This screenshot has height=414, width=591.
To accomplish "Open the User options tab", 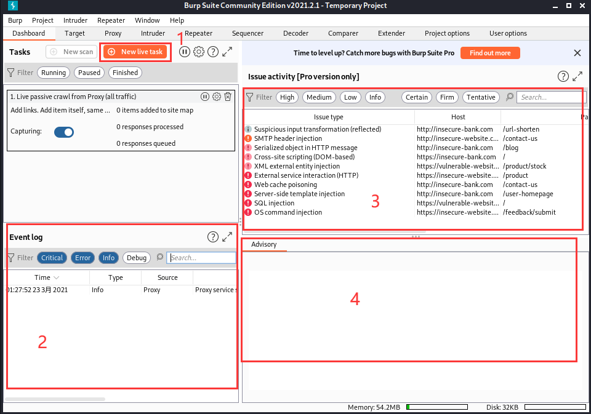I will coord(508,33).
